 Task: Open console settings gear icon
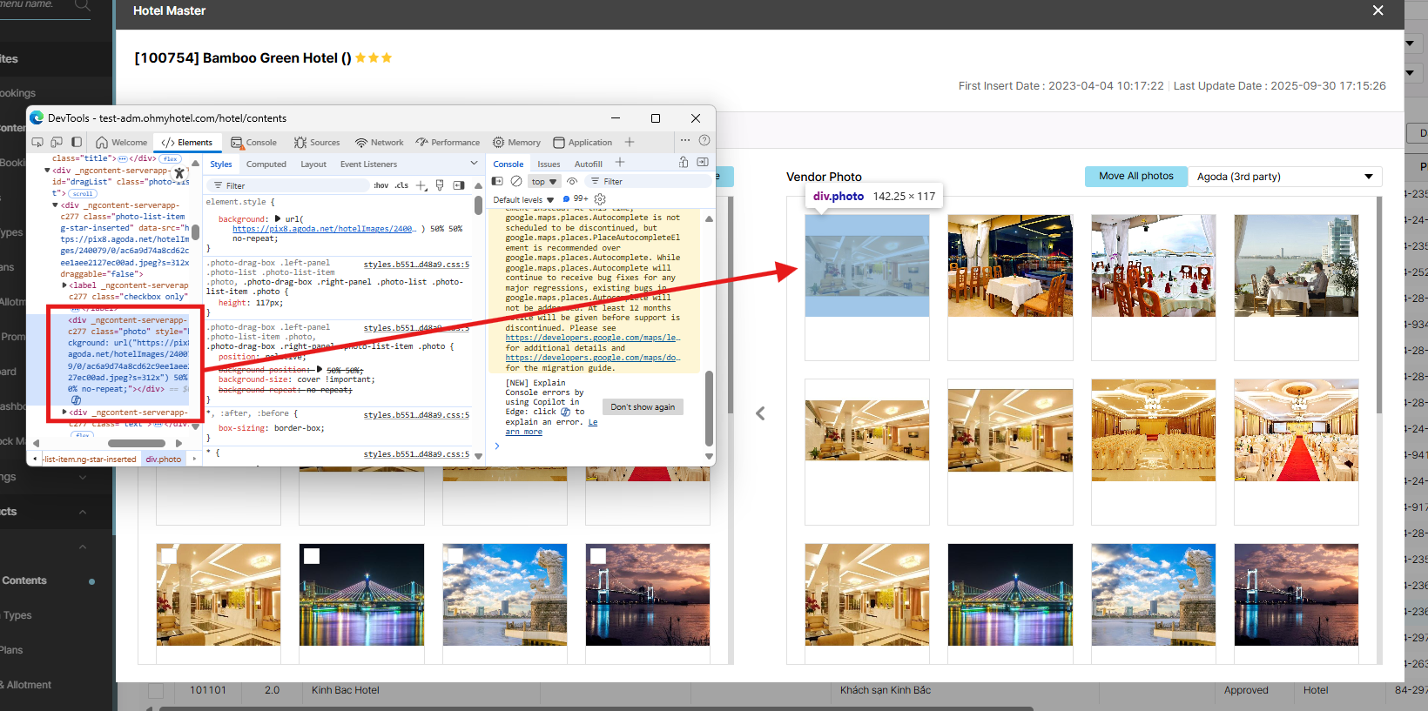coord(600,199)
